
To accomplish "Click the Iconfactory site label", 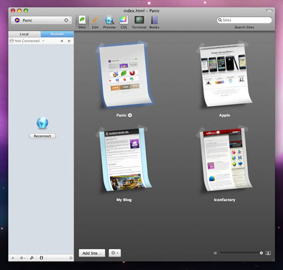I will (x=224, y=200).
